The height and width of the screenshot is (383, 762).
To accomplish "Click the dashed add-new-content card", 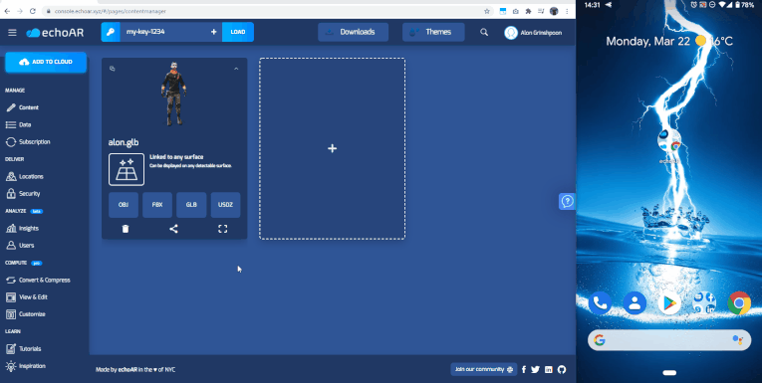I will point(332,148).
